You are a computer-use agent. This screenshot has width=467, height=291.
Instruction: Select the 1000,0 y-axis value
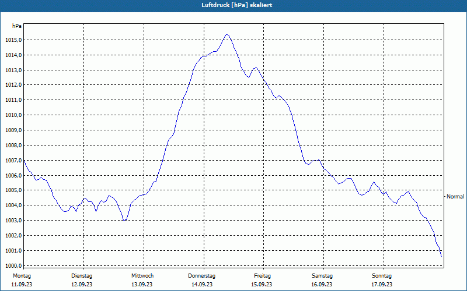[x=13, y=266]
